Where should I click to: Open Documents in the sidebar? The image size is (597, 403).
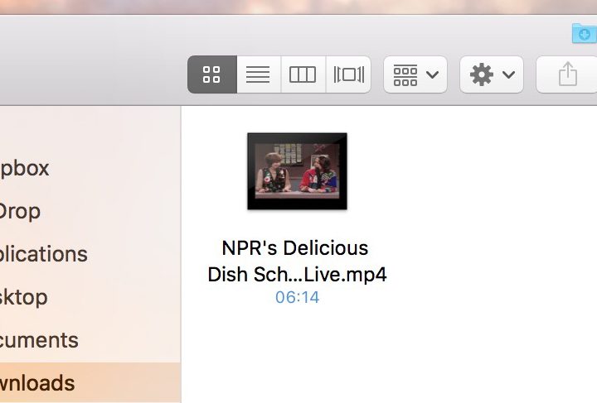tap(90, 339)
